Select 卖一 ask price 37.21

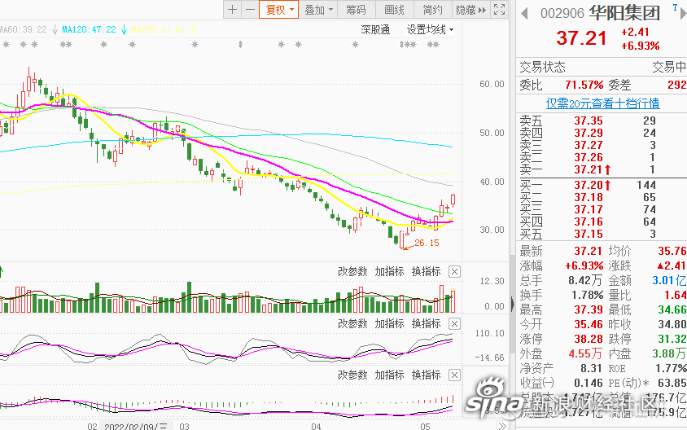[589, 169]
